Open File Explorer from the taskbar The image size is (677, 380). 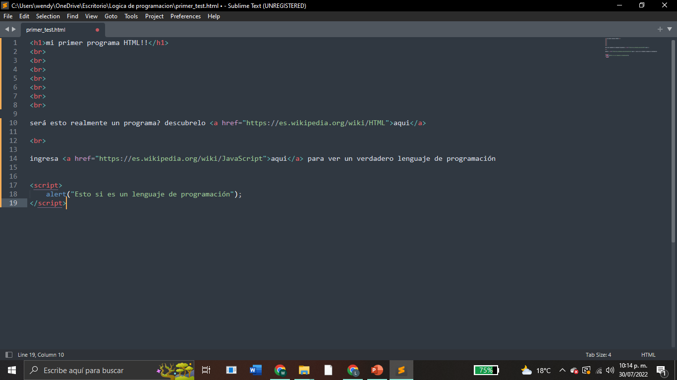pyautogui.click(x=304, y=370)
